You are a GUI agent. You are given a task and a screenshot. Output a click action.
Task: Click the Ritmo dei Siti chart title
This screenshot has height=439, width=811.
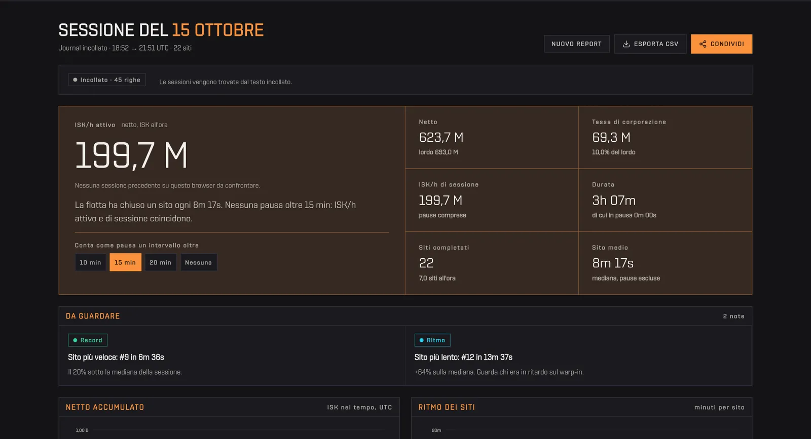447,408
